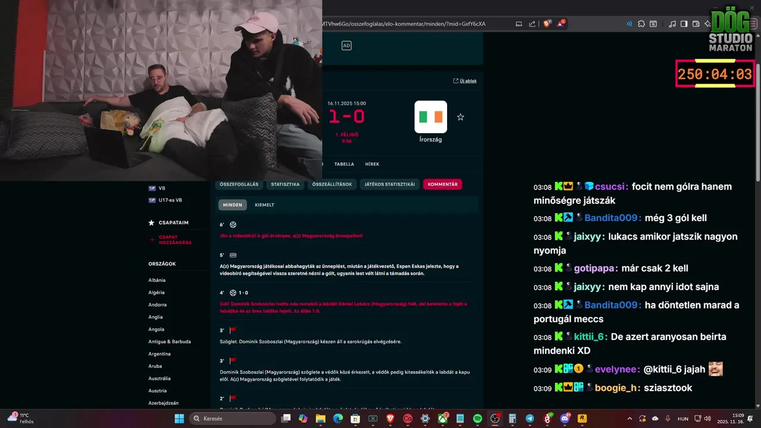Click chat username gotipapa
Screen dimensions: 761x428
pos(595,268)
